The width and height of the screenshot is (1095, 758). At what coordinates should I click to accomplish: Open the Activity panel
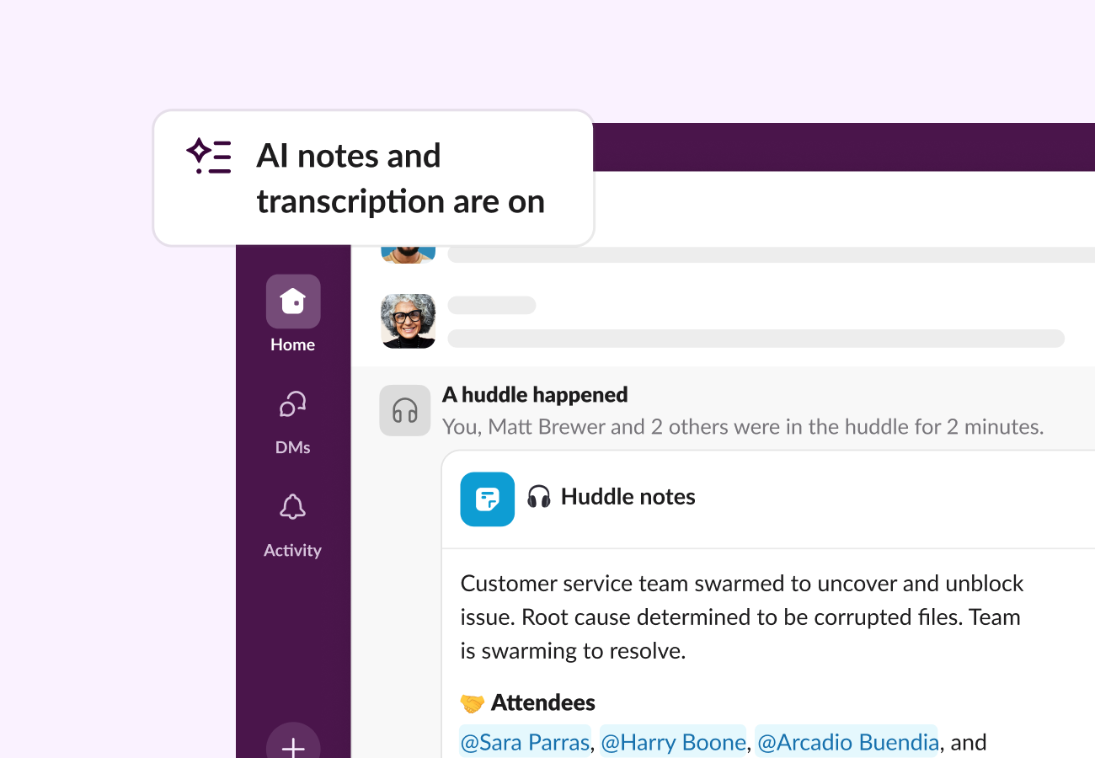point(292,506)
